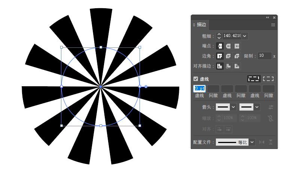
Task: Click the 限制 miter limit field
Action: (265, 56)
